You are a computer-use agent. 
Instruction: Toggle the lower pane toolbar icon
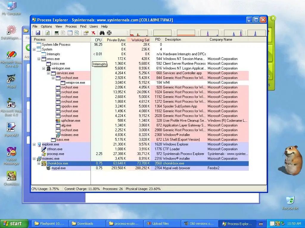point(70,33)
